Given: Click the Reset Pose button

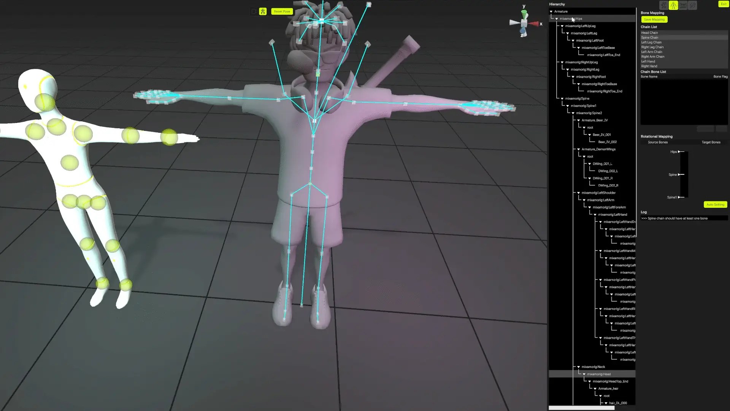Looking at the screenshot, I should (282, 11).
